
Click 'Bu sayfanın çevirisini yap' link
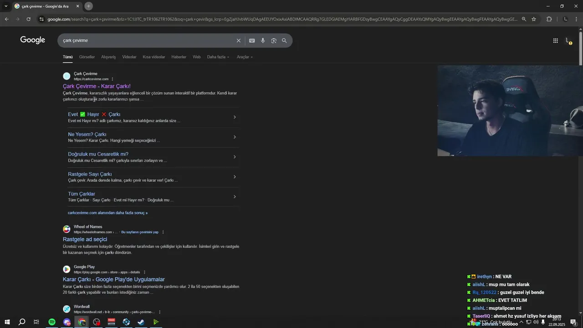140,232
